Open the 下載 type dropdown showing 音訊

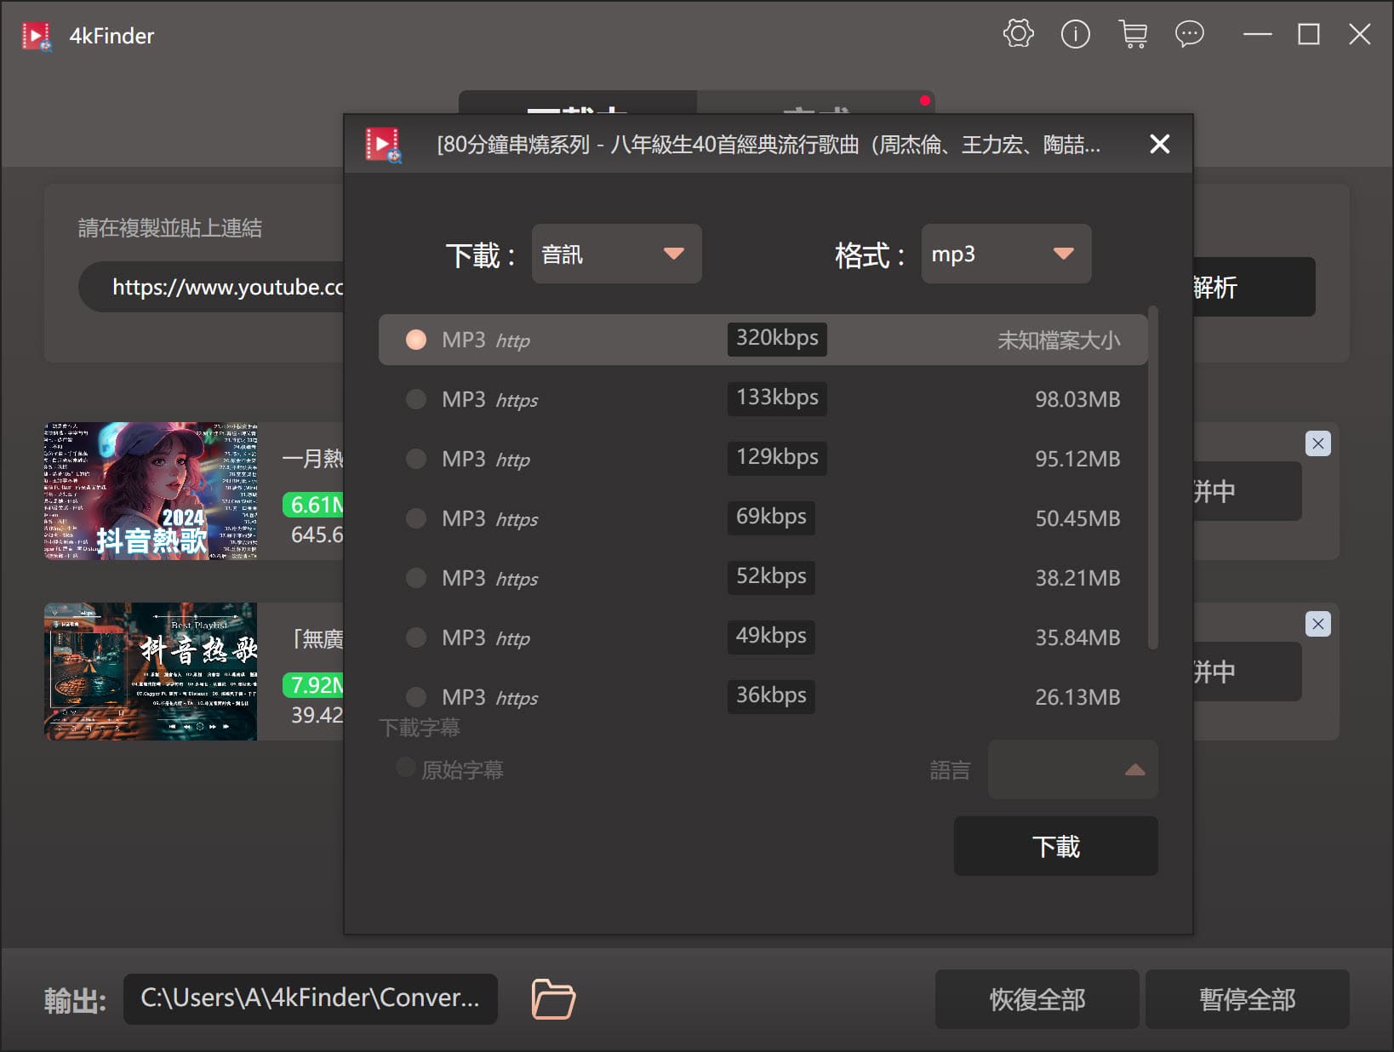(x=616, y=254)
